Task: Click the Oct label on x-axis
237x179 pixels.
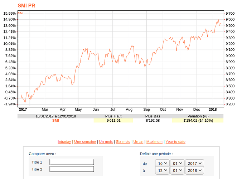Action: 163,110
